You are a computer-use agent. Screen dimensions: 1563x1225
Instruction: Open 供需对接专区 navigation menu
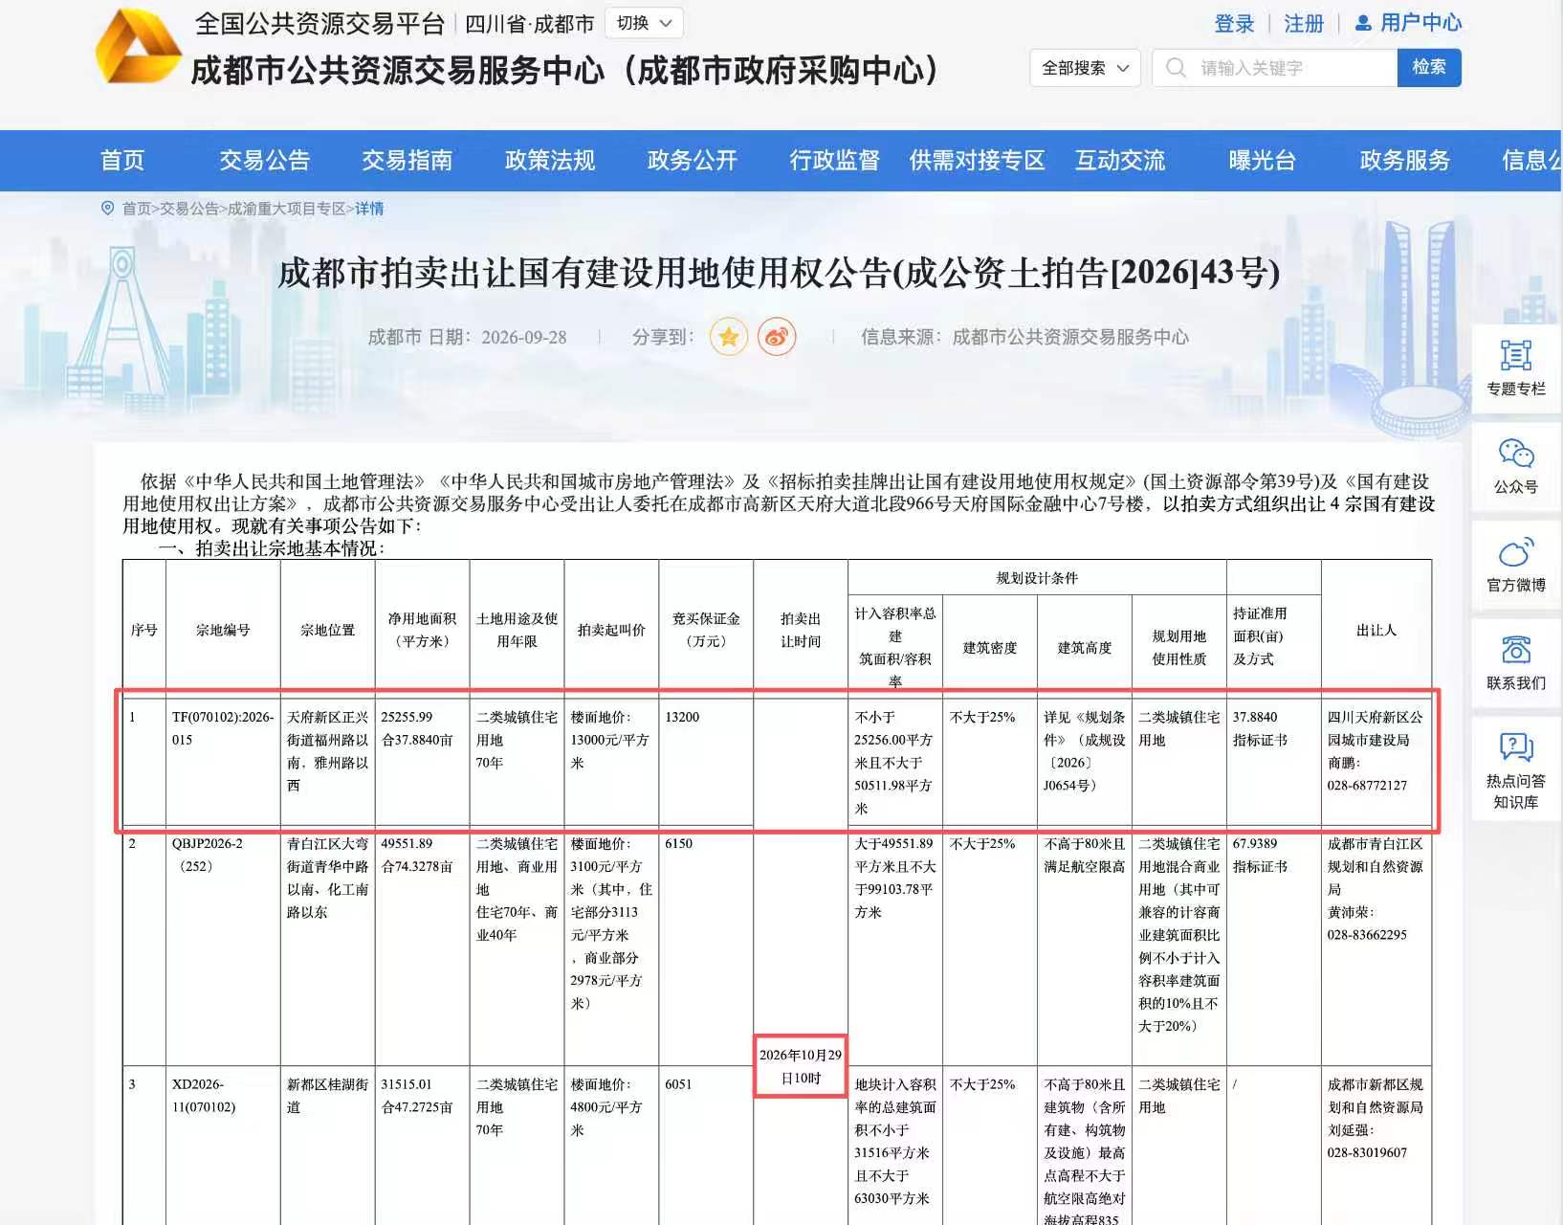tap(977, 160)
